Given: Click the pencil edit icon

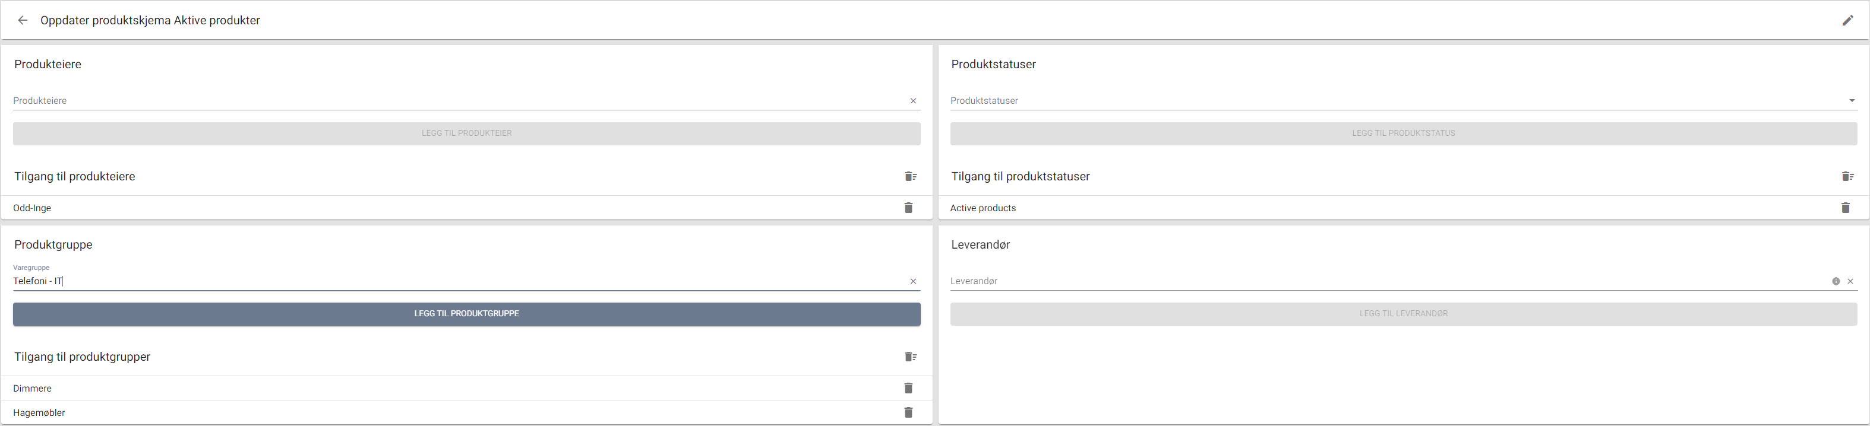Looking at the screenshot, I should click(1847, 20).
